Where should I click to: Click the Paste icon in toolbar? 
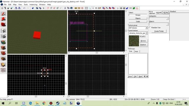pos(71,8)
